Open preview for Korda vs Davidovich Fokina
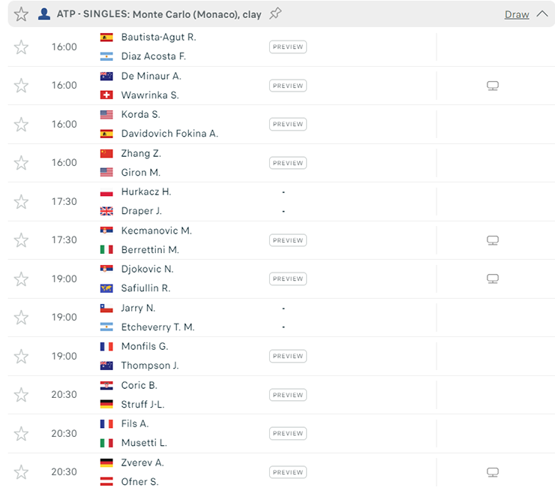The width and height of the screenshot is (555, 491). pos(288,124)
